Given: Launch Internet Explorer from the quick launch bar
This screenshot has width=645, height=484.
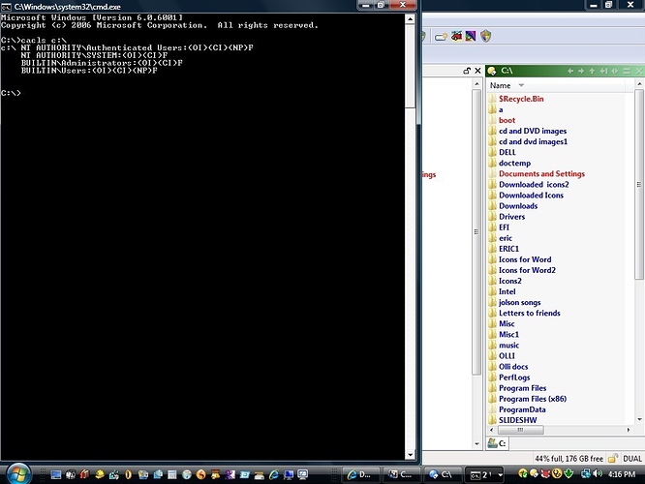Looking at the screenshot, I should pos(273,475).
